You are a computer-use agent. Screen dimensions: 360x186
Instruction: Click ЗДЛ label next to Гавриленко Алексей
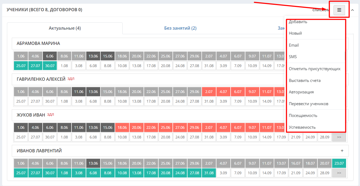pyautogui.click(x=71, y=79)
